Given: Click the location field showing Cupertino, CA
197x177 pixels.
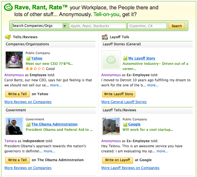Looking at the screenshot, I should pyautogui.click(x=147, y=26).
